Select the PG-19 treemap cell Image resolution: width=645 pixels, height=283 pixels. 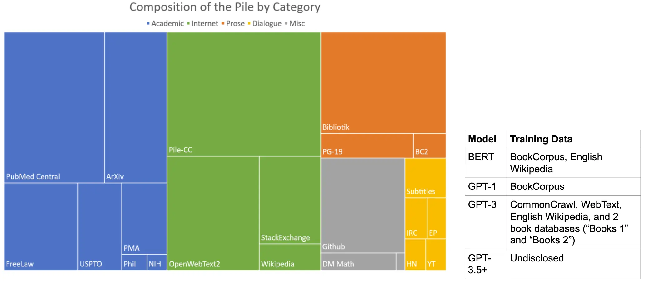click(x=367, y=146)
